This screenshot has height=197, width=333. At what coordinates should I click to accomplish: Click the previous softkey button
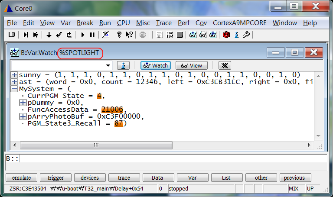pos(295,178)
